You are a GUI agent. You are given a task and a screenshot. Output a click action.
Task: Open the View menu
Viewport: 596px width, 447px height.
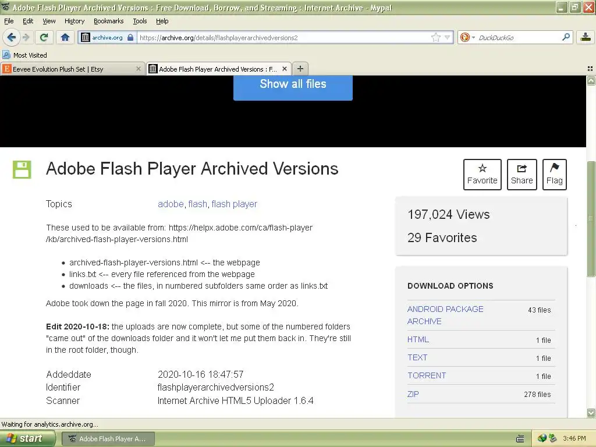point(49,21)
